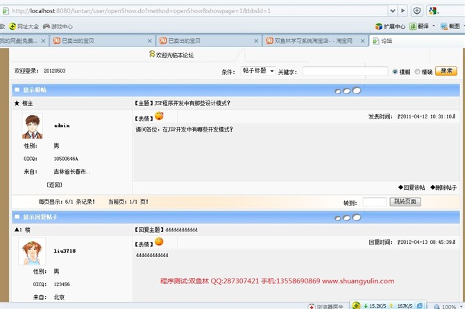Click the post time 2011-04-12 10:31:10
This screenshot has width=465, height=309.
426,116
